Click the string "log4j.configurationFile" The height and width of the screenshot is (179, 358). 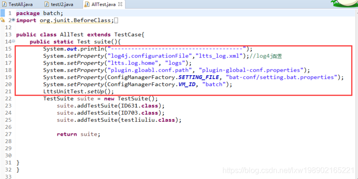pos(149,56)
